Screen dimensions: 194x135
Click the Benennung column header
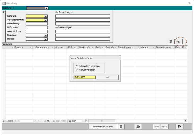42,48
